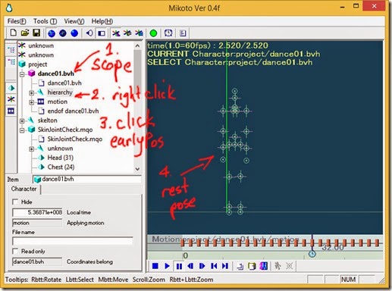The width and height of the screenshot is (392, 291).
Task: Enable the Hide checkbox
Action: [x=15, y=202]
